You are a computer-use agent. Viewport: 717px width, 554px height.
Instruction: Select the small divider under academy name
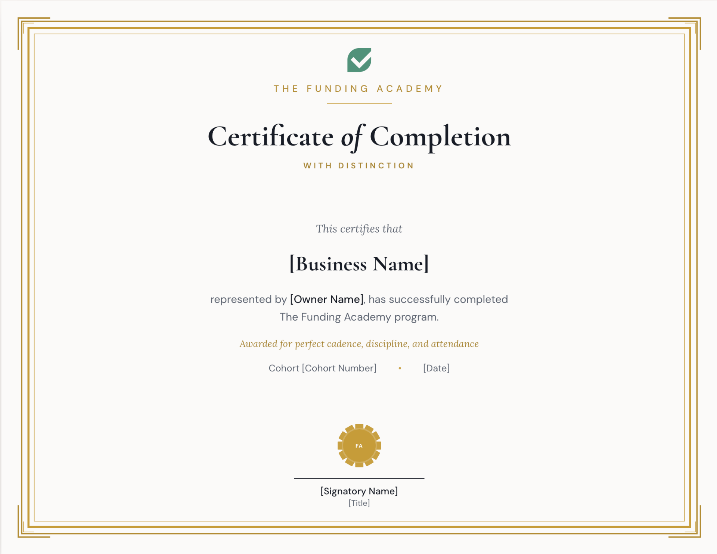(x=359, y=103)
